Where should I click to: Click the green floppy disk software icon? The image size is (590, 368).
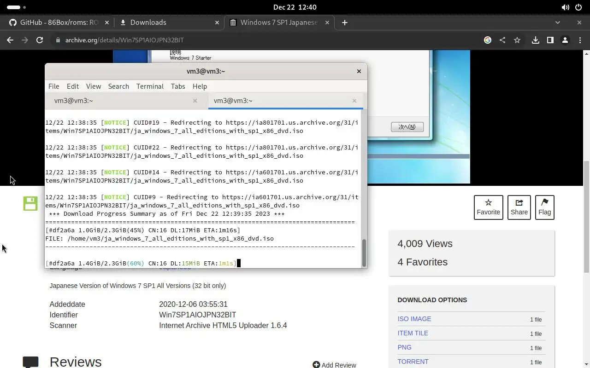click(30, 203)
